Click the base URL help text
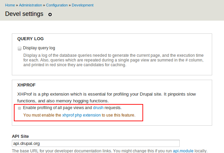The width and height of the screenshot is (224, 153). 110,151
